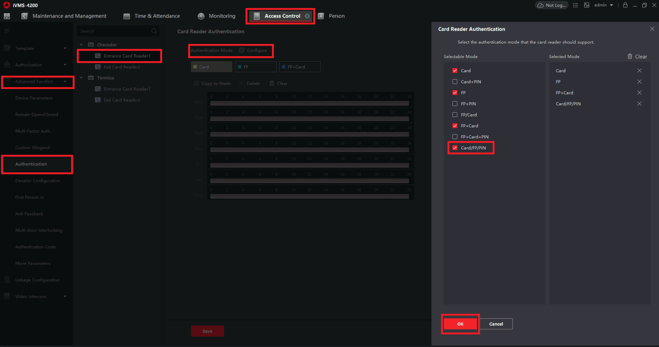Remove FP+Card from the Selected Mode list
This screenshot has width=659, height=347.
click(x=639, y=93)
